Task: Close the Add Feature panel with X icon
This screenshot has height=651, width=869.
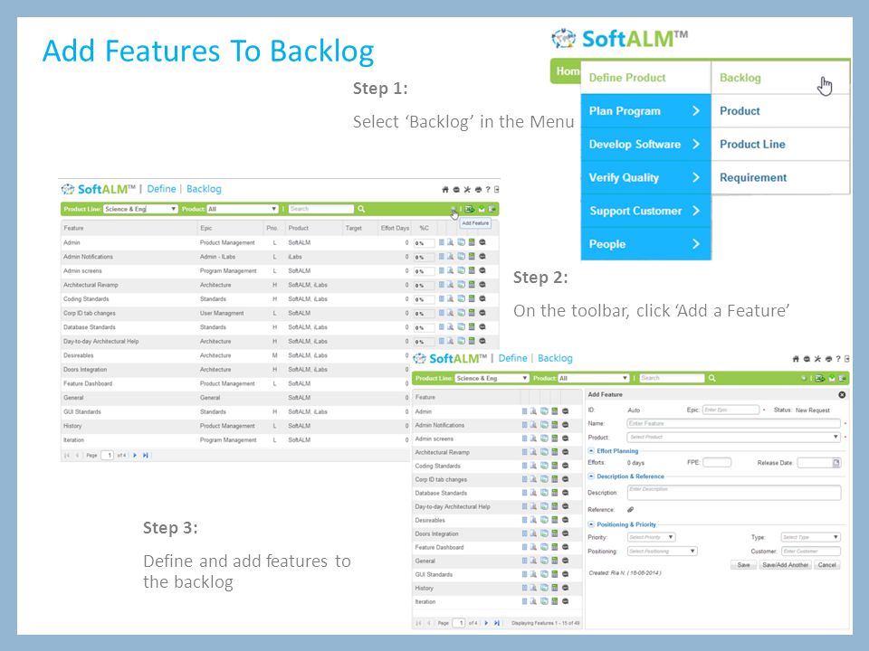Action: coord(842,395)
